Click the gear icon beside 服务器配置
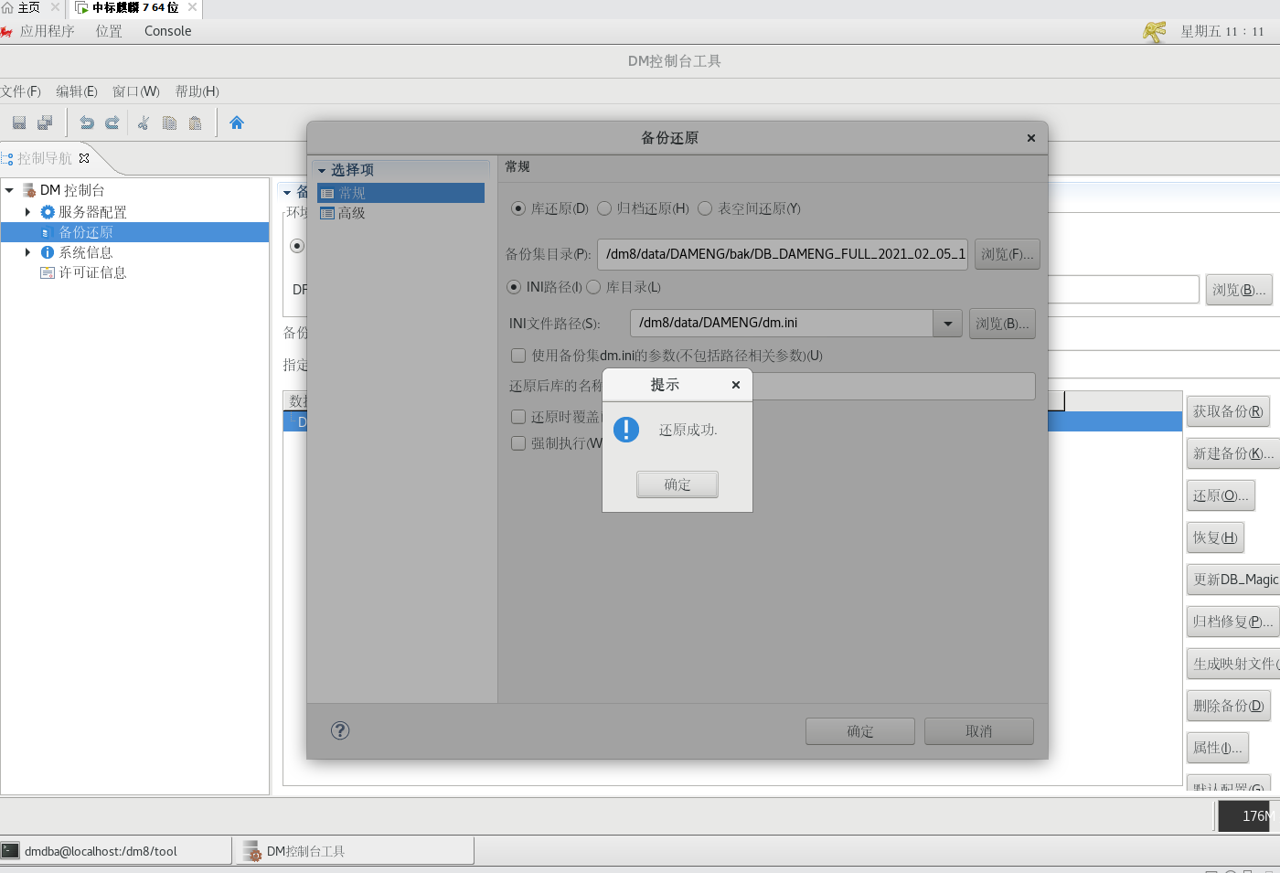1280x873 pixels. tap(48, 212)
